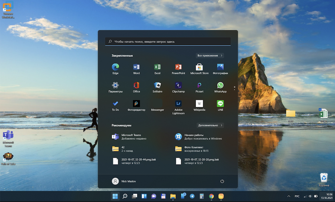
Task: Toggle the Widgets panel on taskbar
Action: 144,196
